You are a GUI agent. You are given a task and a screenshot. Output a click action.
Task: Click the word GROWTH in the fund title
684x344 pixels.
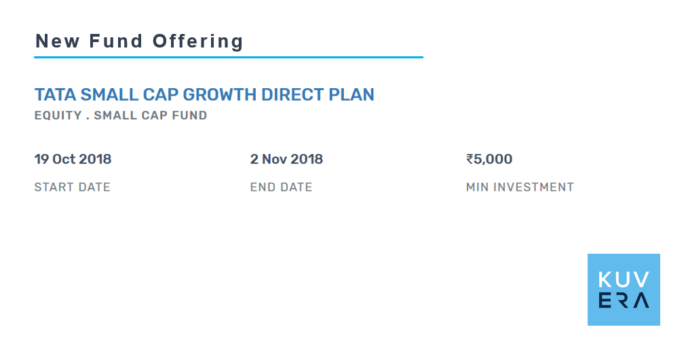(219, 94)
